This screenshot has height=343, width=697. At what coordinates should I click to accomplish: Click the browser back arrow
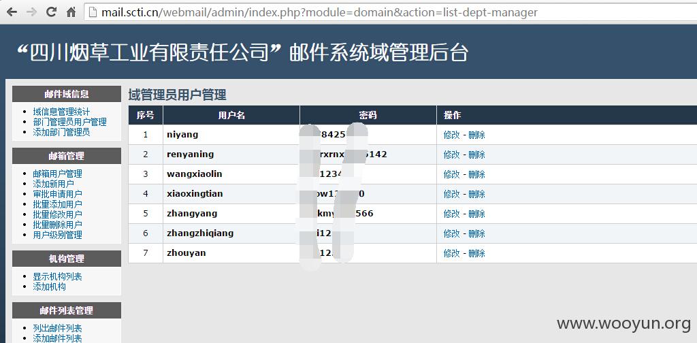[x=12, y=12]
